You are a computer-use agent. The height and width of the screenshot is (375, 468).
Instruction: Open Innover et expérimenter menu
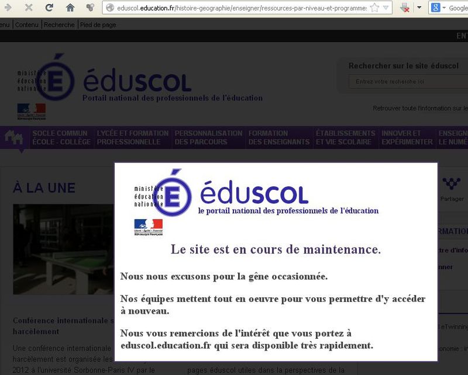click(x=407, y=137)
